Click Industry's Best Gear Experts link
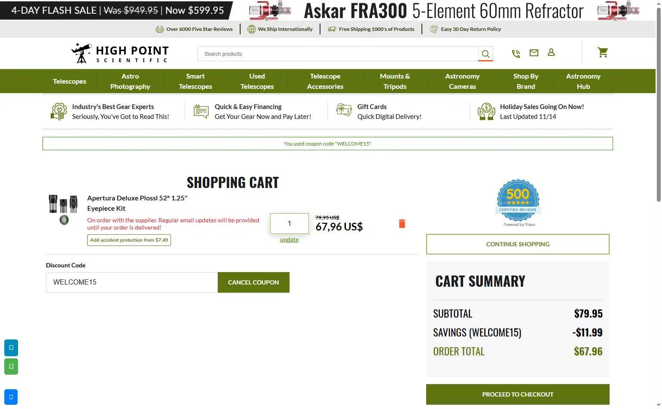The height and width of the screenshot is (409, 662). coord(120,112)
